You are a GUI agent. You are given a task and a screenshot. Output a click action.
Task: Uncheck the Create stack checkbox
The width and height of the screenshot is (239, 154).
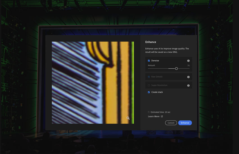[149, 92]
